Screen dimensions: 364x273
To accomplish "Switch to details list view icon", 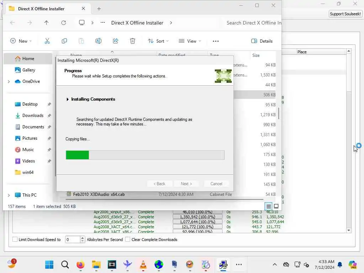I will click(x=269, y=206).
